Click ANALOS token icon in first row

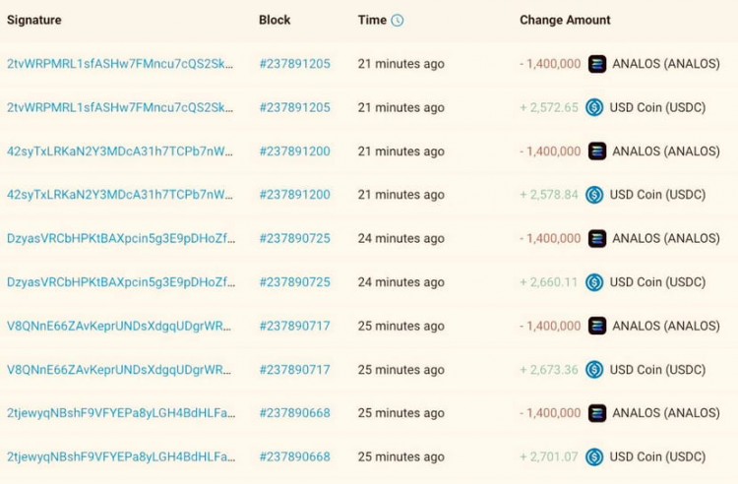597,64
